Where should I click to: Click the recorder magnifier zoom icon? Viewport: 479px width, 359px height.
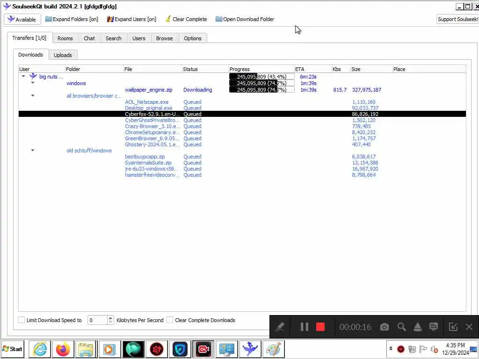[401, 327]
